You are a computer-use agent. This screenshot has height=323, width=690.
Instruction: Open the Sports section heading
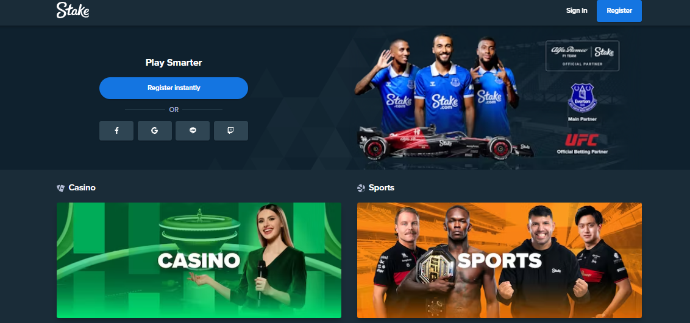382,188
